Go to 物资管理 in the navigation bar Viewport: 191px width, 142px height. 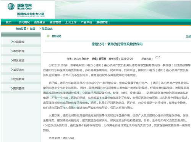pos(55,22)
